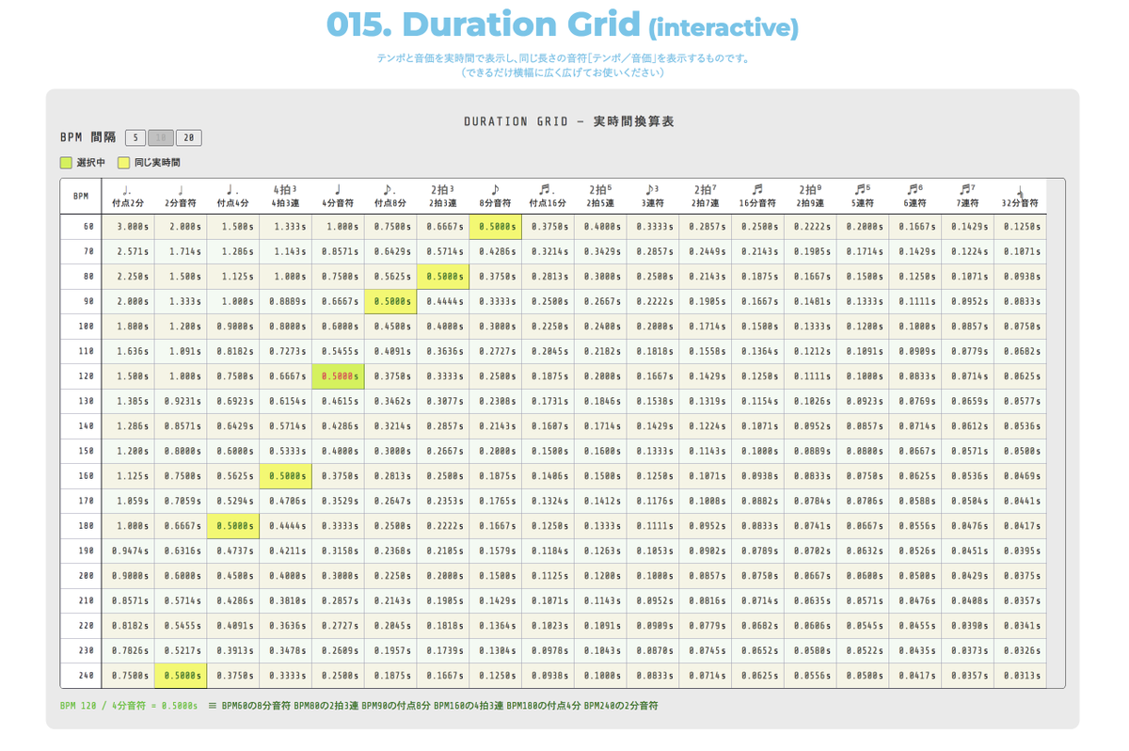Click the 0.0441s cell in BPM 170 row

(x=1020, y=502)
